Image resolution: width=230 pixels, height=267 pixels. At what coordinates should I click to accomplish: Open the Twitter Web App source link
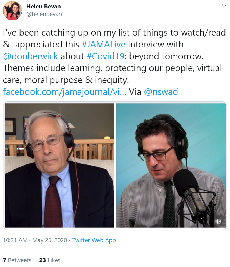pos(94,240)
